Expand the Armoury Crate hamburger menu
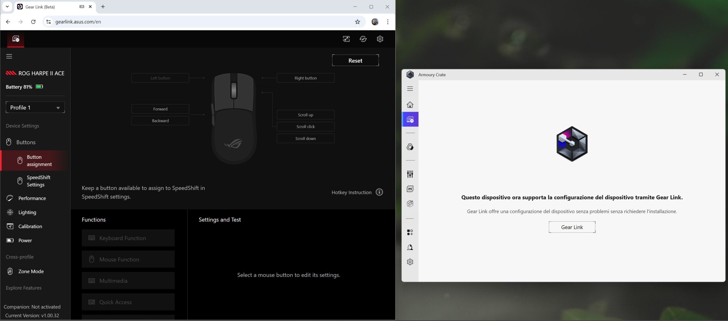 pos(410,89)
